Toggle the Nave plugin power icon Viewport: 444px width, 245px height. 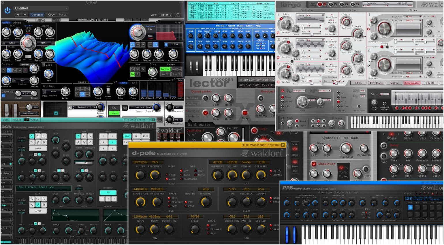pyautogui.click(x=8, y=10)
